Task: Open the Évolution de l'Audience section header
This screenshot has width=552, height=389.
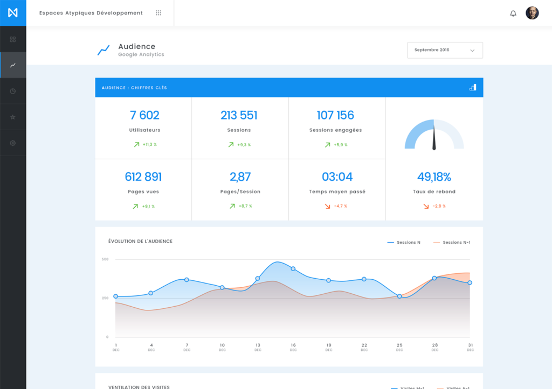Action: point(141,241)
